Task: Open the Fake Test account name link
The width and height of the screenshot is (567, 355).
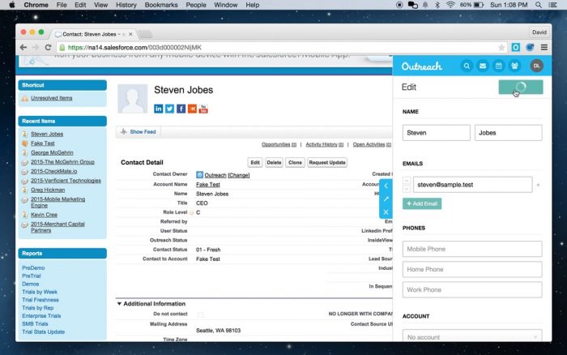Action: [208, 185]
